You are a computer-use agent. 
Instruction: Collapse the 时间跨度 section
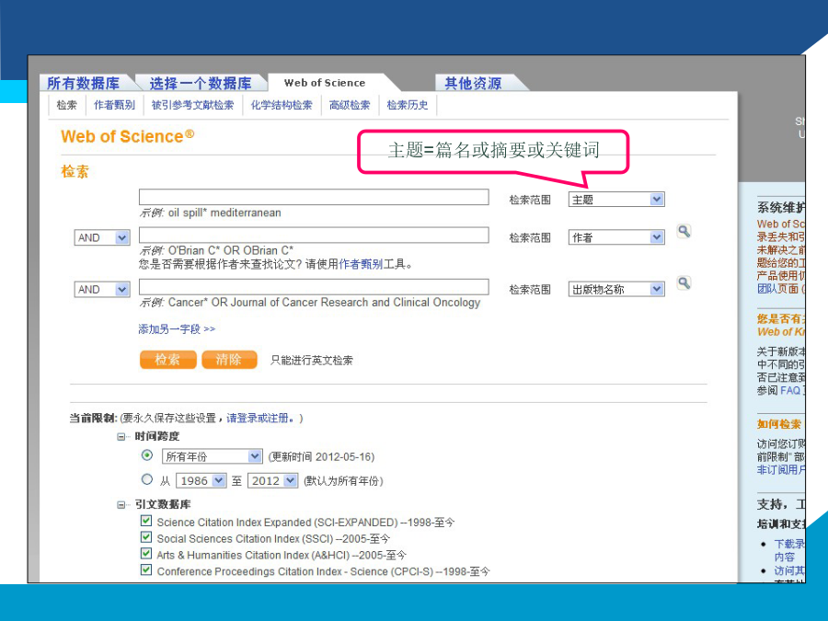tap(122, 437)
